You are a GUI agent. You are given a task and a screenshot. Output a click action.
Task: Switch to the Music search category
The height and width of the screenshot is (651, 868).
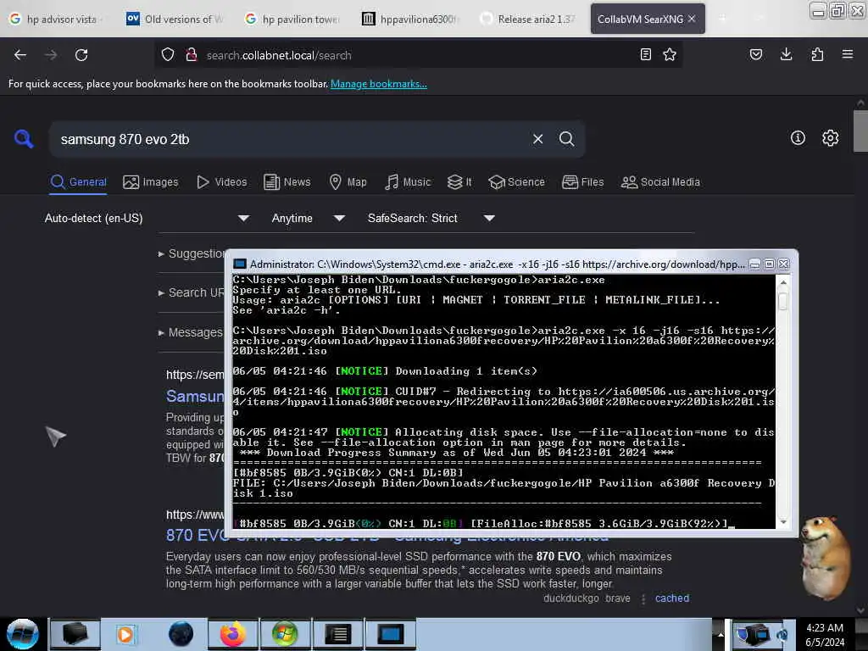click(408, 182)
